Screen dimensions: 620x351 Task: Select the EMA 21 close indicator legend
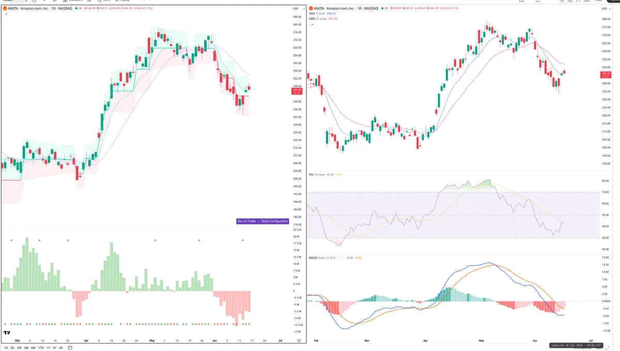pyautogui.click(x=318, y=19)
